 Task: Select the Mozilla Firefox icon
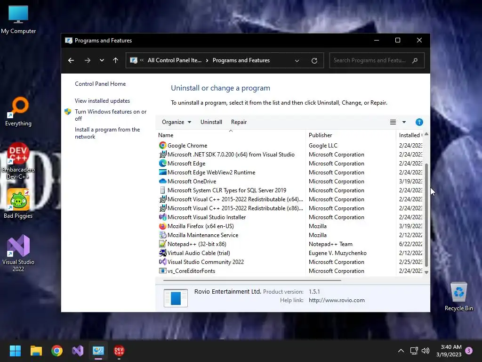pyautogui.click(x=162, y=226)
